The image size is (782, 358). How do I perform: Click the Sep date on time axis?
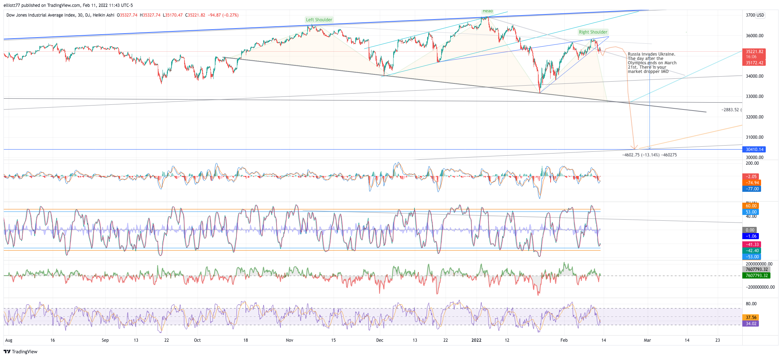point(105,340)
